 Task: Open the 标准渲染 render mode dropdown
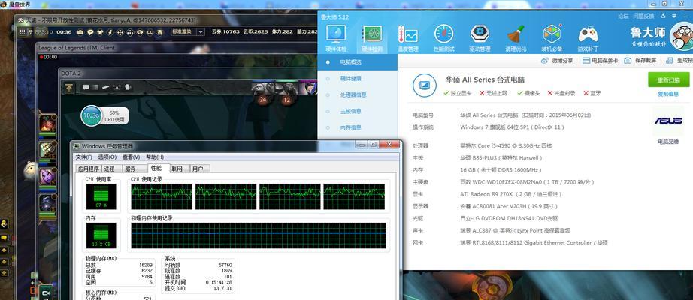188,31
